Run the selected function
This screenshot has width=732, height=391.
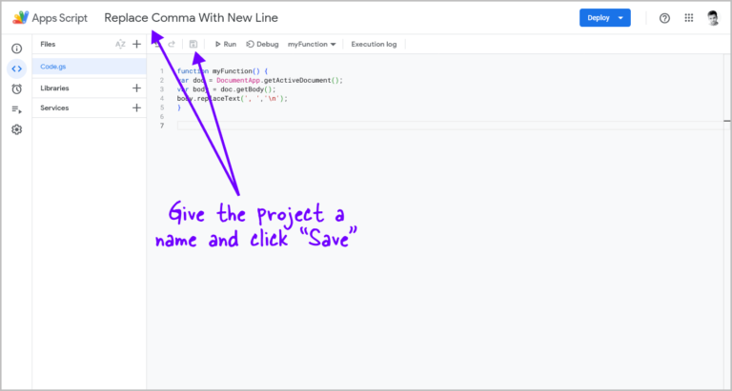tap(226, 45)
